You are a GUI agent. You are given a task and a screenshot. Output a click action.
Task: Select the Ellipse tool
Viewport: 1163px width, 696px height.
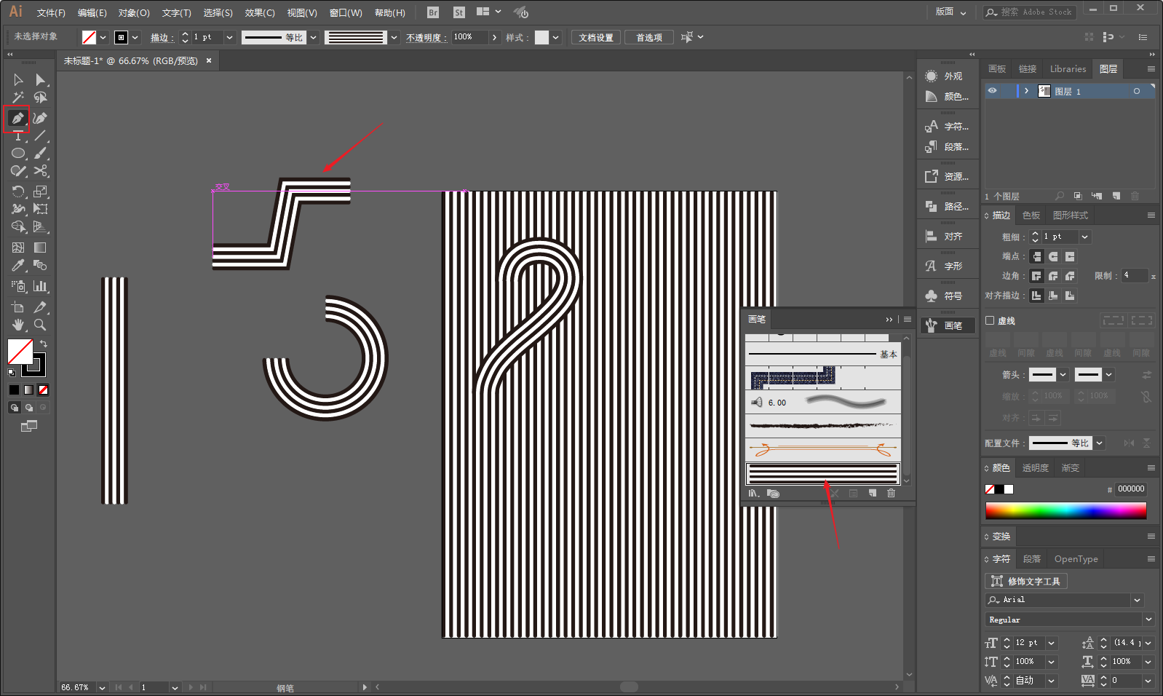(18, 154)
